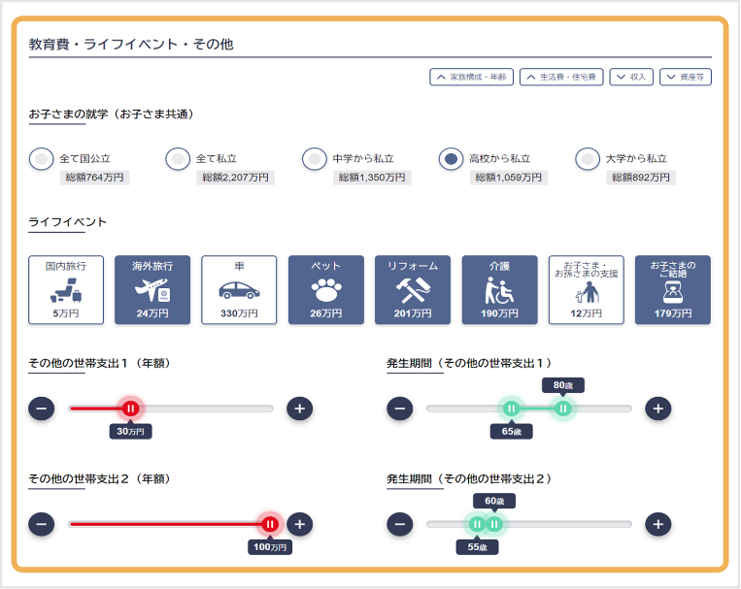Viewport: 741px width, 589px height.
Task: Click the green 80歳 end handle
Action: (x=563, y=409)
